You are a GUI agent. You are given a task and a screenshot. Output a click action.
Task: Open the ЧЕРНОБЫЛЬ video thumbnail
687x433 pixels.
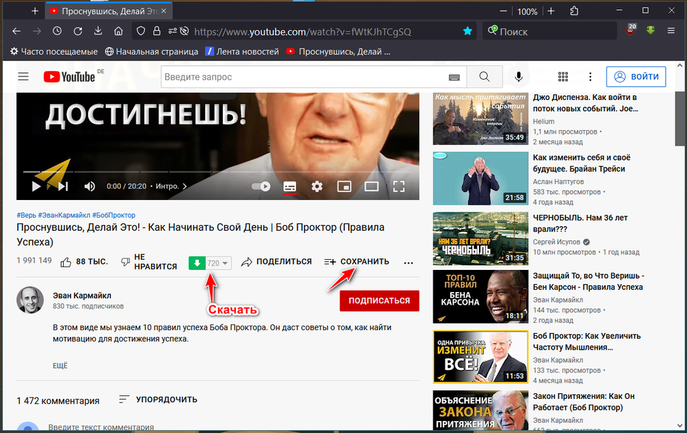tap(480, 239)
